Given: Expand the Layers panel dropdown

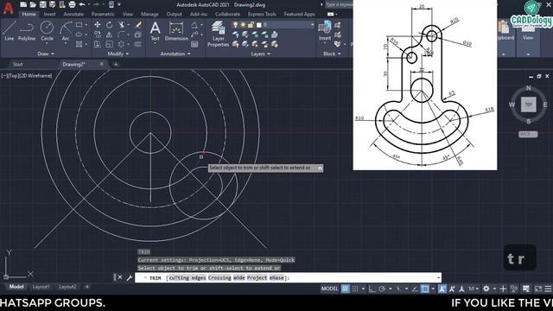Looking at the screenshot, I should [x=260, y=54].
